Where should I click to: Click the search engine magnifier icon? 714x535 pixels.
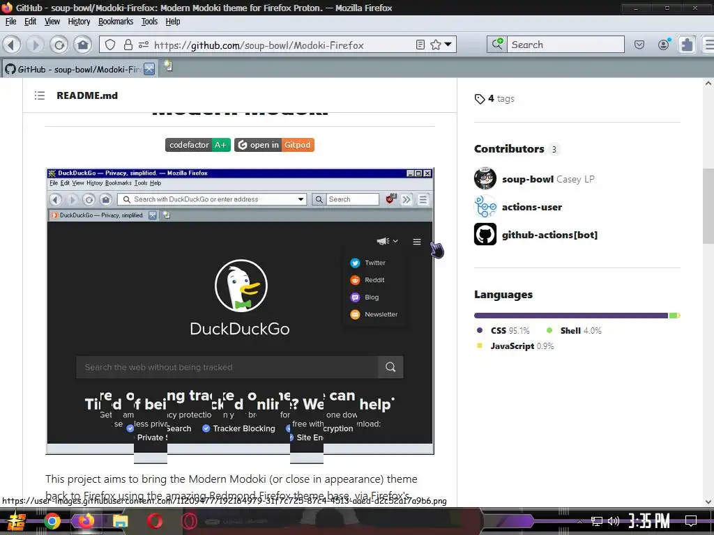point(496,44)
